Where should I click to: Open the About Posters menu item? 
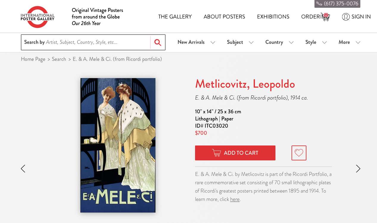click(x=224, y=17)
